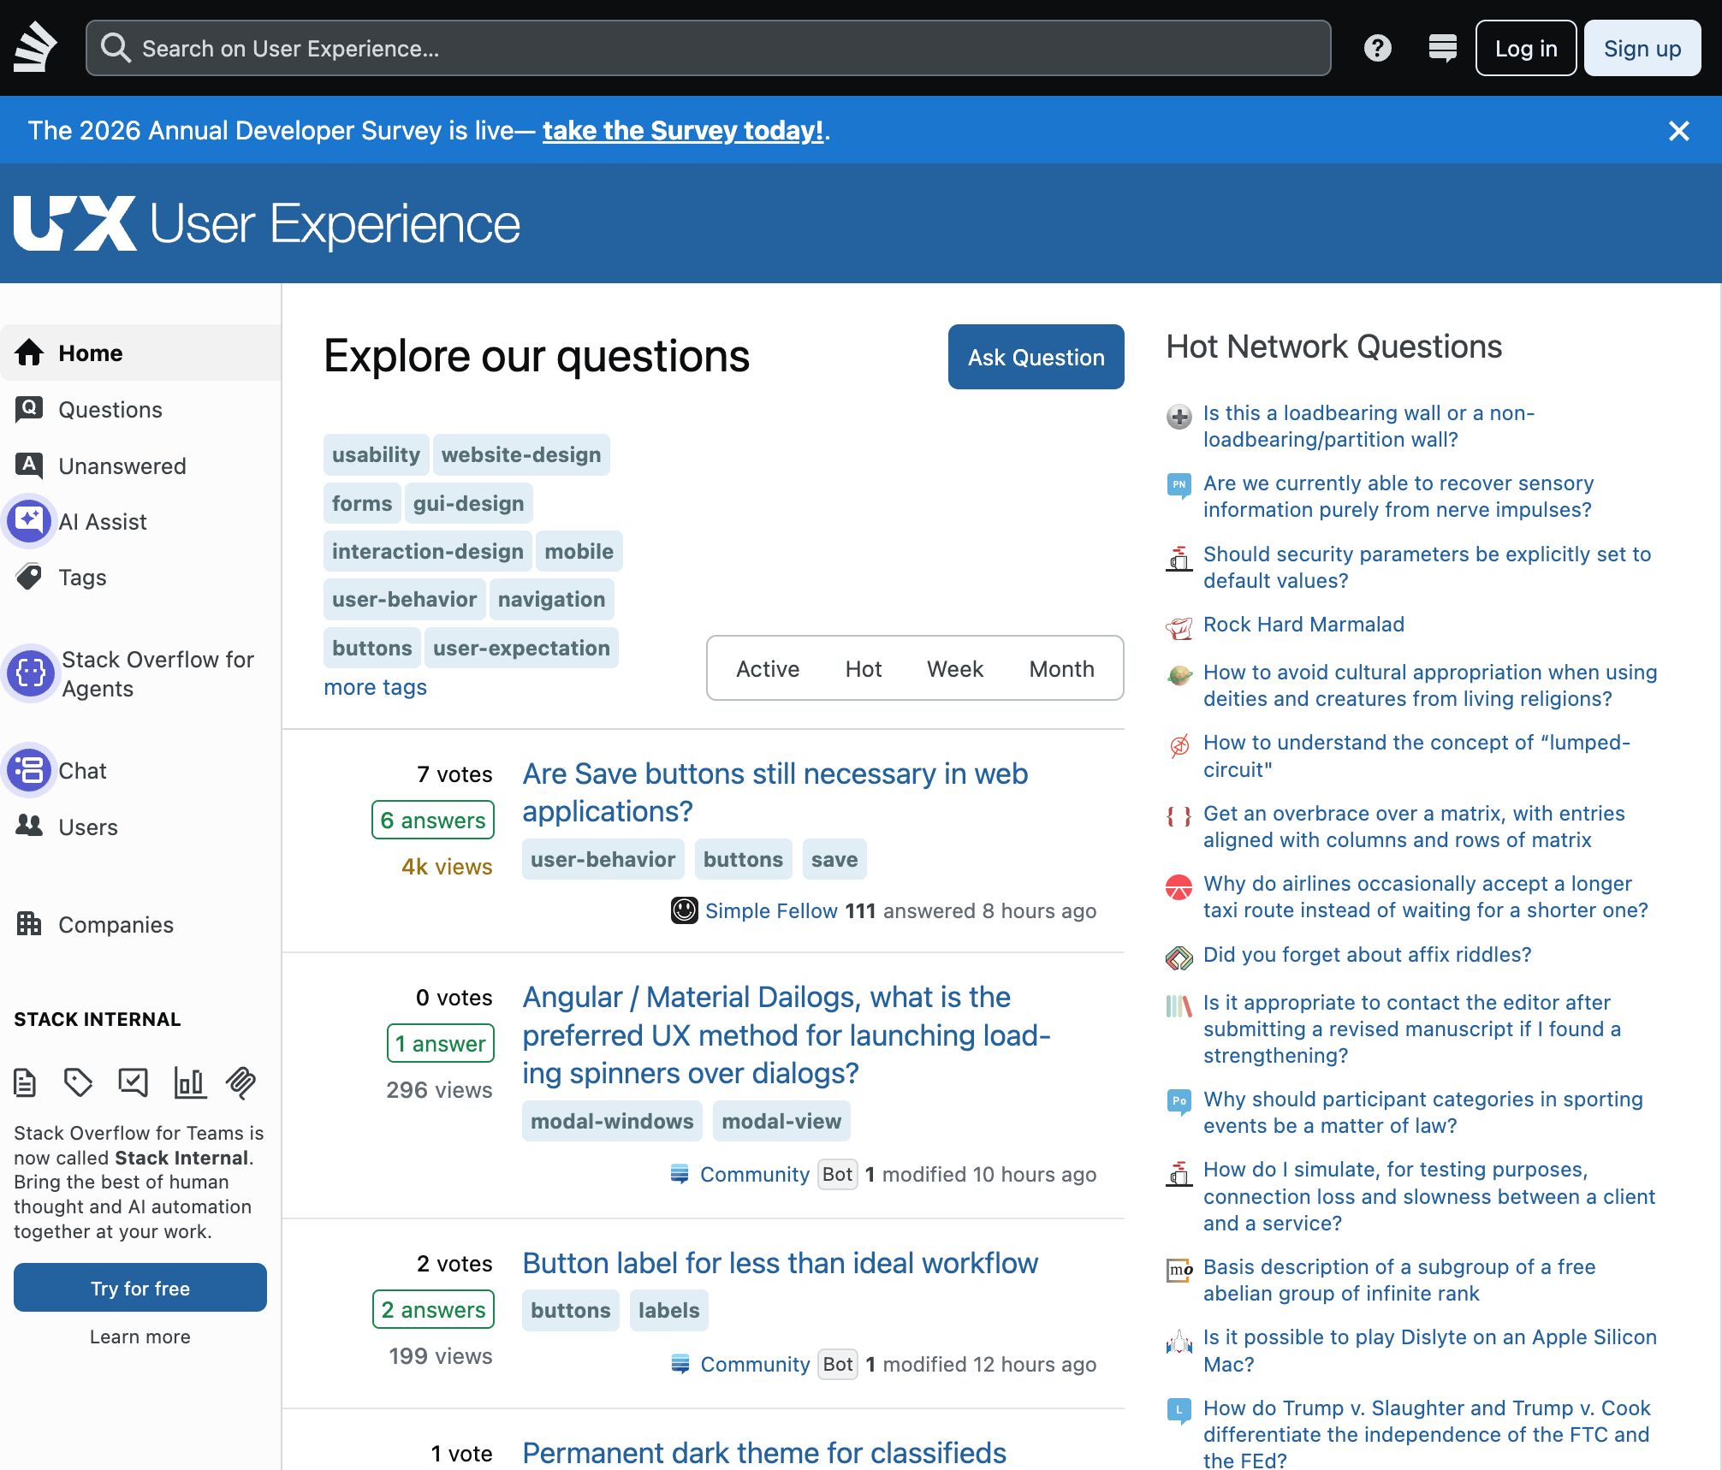Select site icon beside overbrace matrix question

pyautogui.click(x=1179, y=817)
